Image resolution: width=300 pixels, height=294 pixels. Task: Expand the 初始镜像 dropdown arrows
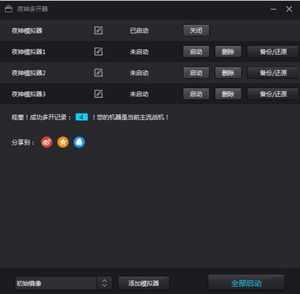tap(105, 283)
